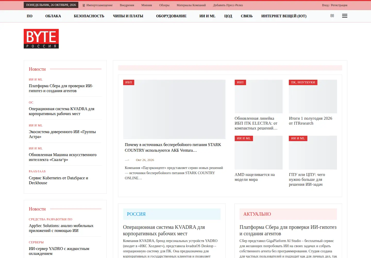Viewport: 371px width, 258px height.
Task: Open thumbnail for ГПУ или ЦПУ article
Action: coord(313,153)
